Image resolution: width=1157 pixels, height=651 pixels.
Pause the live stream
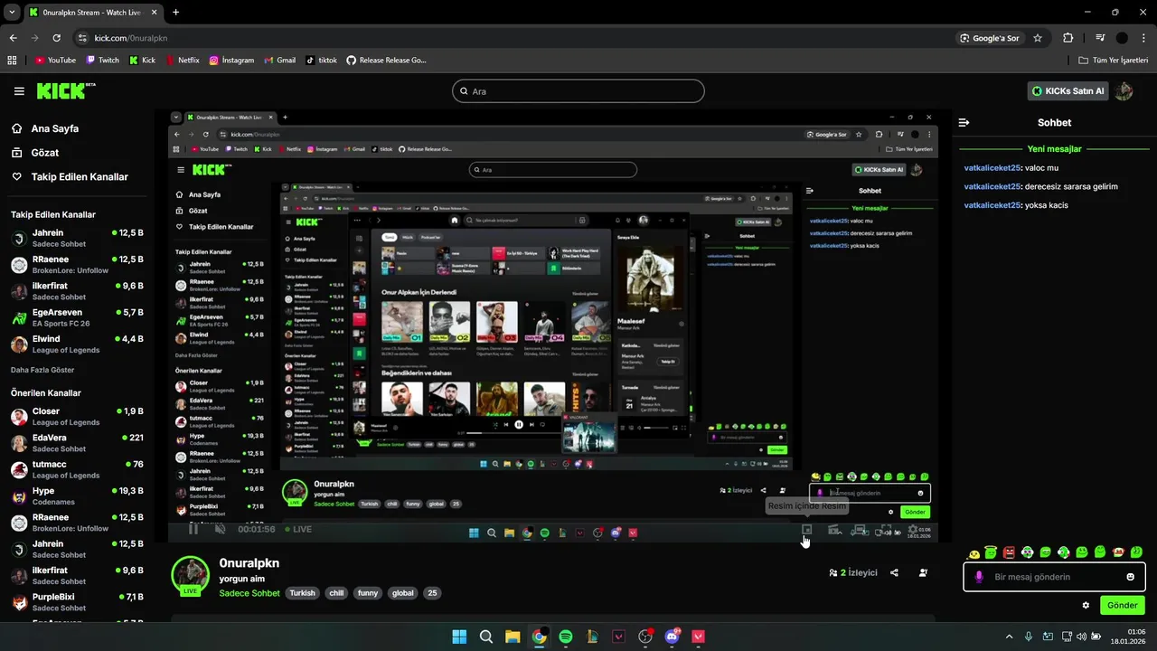pos(193,529)
